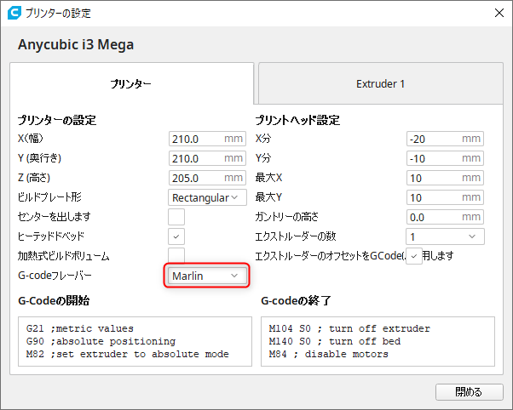Image resolution: width=513 pixels, height=410 pixels.
Task: Click the G-codeフレーバー label
Action: (x=55, y=276)
